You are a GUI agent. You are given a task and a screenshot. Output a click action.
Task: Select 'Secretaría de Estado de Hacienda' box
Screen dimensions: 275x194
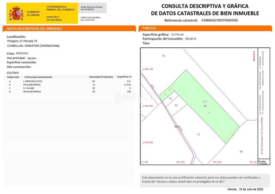pos(92,8)
